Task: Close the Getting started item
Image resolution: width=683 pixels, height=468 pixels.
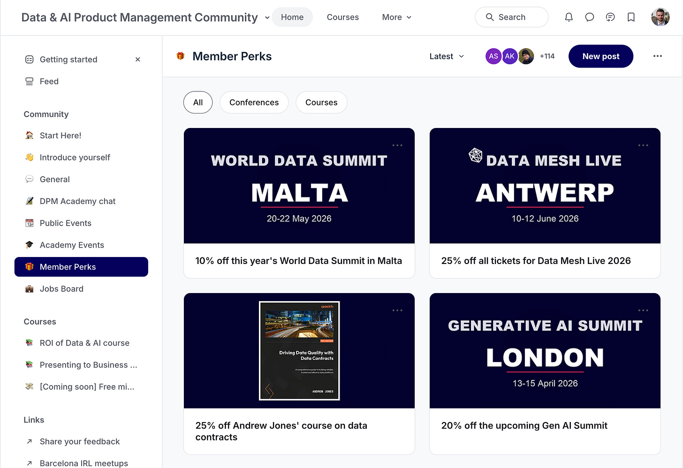Action: pos(138,60)
